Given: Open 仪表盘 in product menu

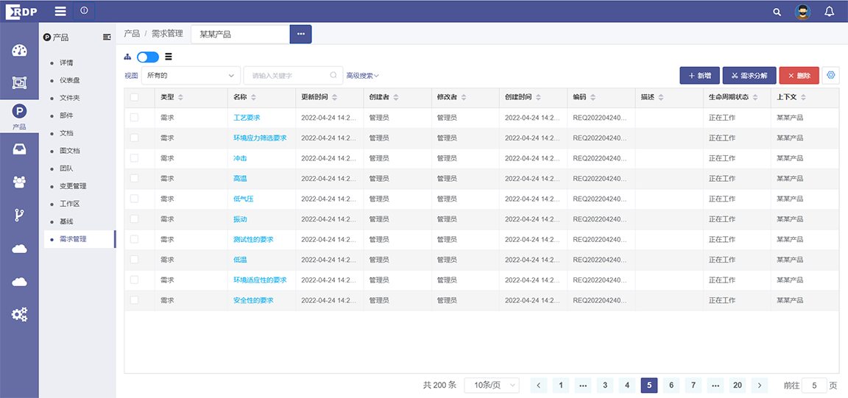Looking at the screenshot, I should click(70, 80).
